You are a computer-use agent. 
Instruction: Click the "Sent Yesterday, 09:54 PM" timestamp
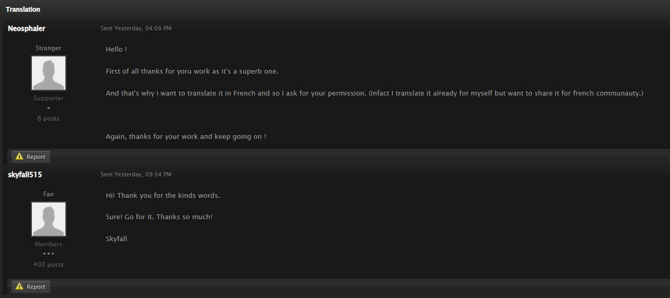point(136,174)
